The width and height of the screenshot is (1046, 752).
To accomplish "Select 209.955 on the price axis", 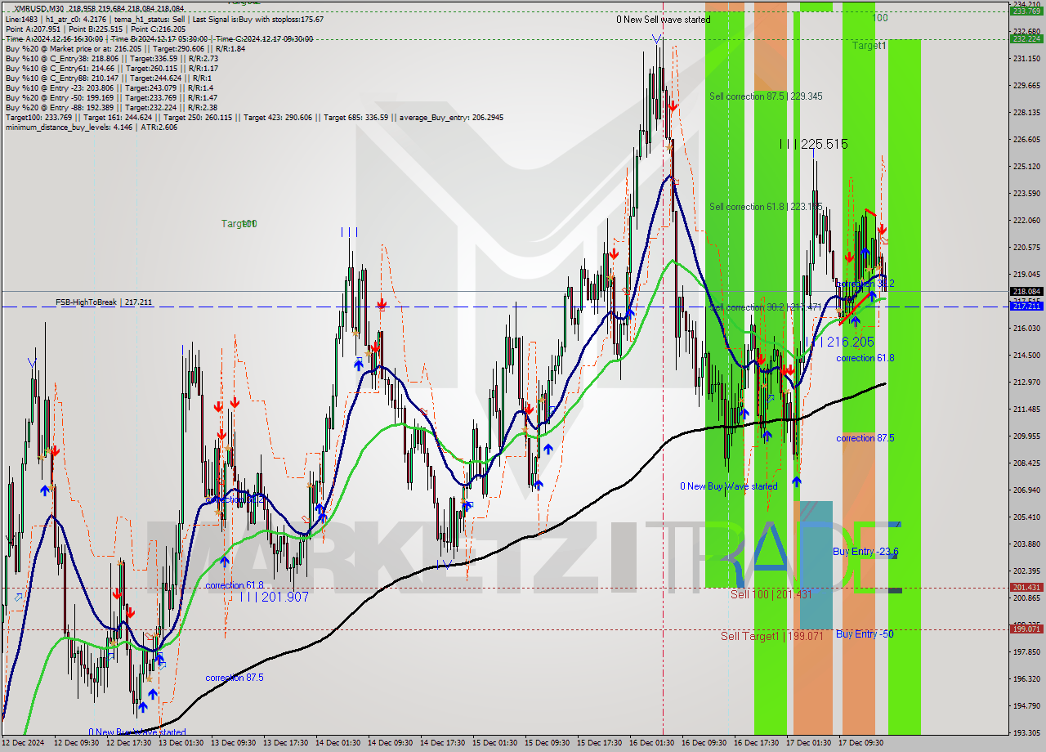I will coord(1026,436).
